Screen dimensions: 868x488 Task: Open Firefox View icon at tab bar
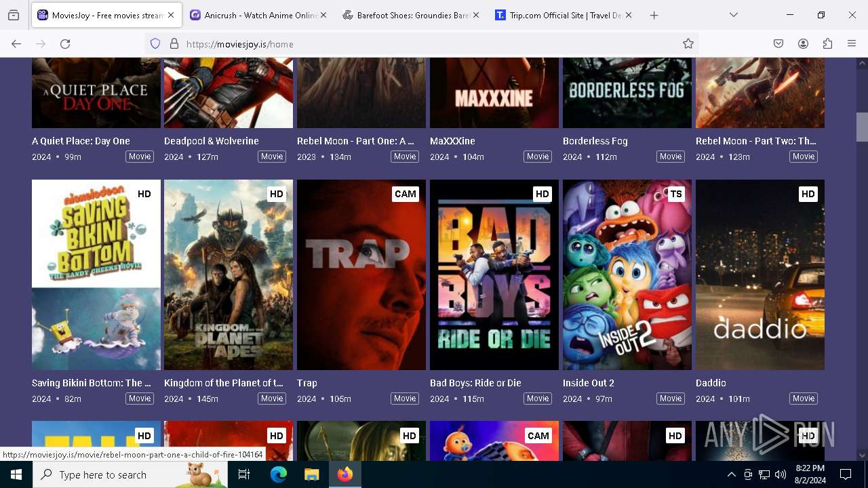[x=14, y=15]
